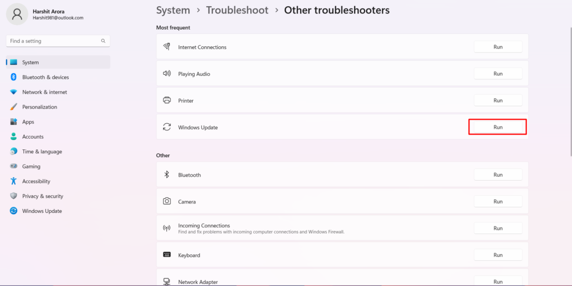
Task: Click the Network & internet wifi icon
Action: 13,92
